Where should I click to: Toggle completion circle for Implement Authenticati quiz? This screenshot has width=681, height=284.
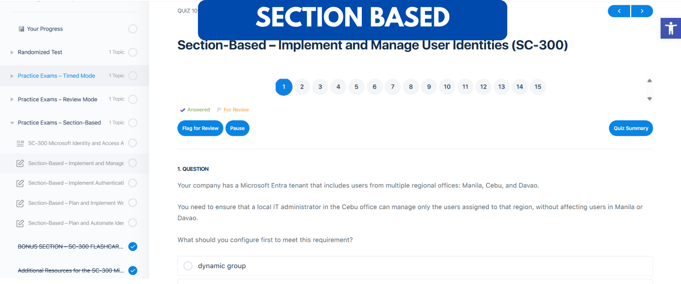pos(132,183)
